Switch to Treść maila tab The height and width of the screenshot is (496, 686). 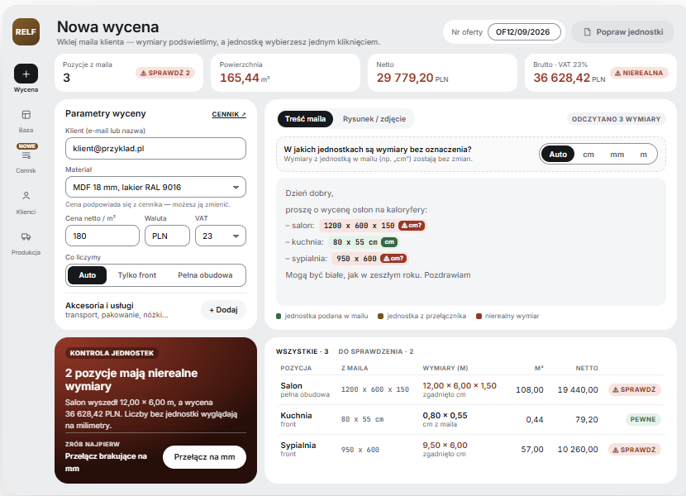pos(305,119)
